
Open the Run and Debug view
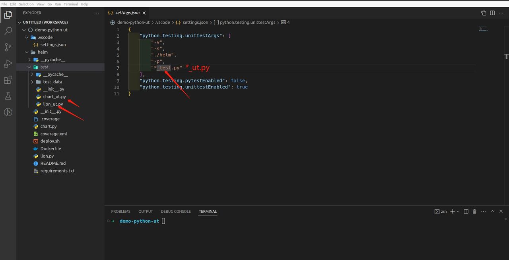(x=8, y=64)
